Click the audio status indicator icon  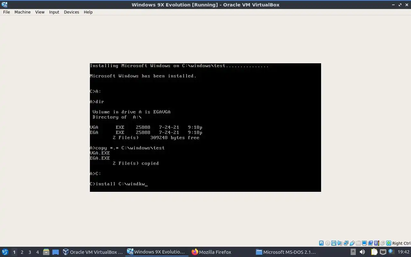coord(340,243)
